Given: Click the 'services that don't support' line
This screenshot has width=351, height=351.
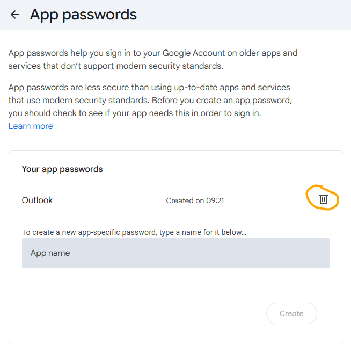Looking at the screenshot, I should [x=115, y=66].
